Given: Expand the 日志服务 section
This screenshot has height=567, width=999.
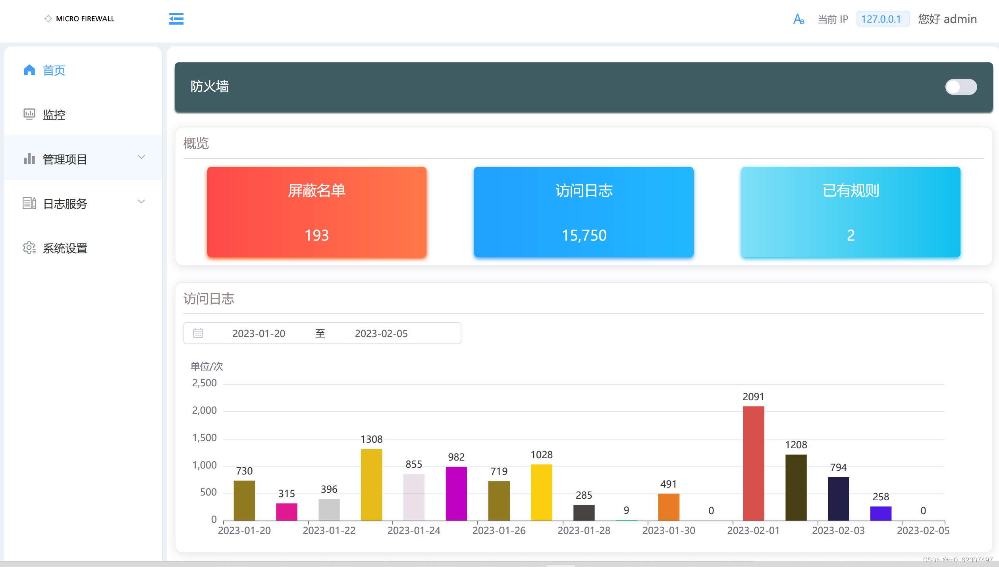Looking at the screenshot, I should pyautogui.click(x=141, y=202).
